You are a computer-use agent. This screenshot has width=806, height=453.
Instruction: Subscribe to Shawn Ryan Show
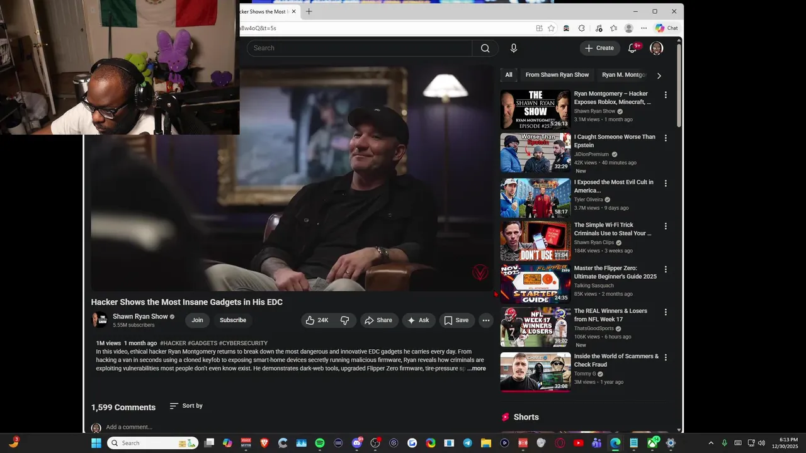tap(233, 320)
